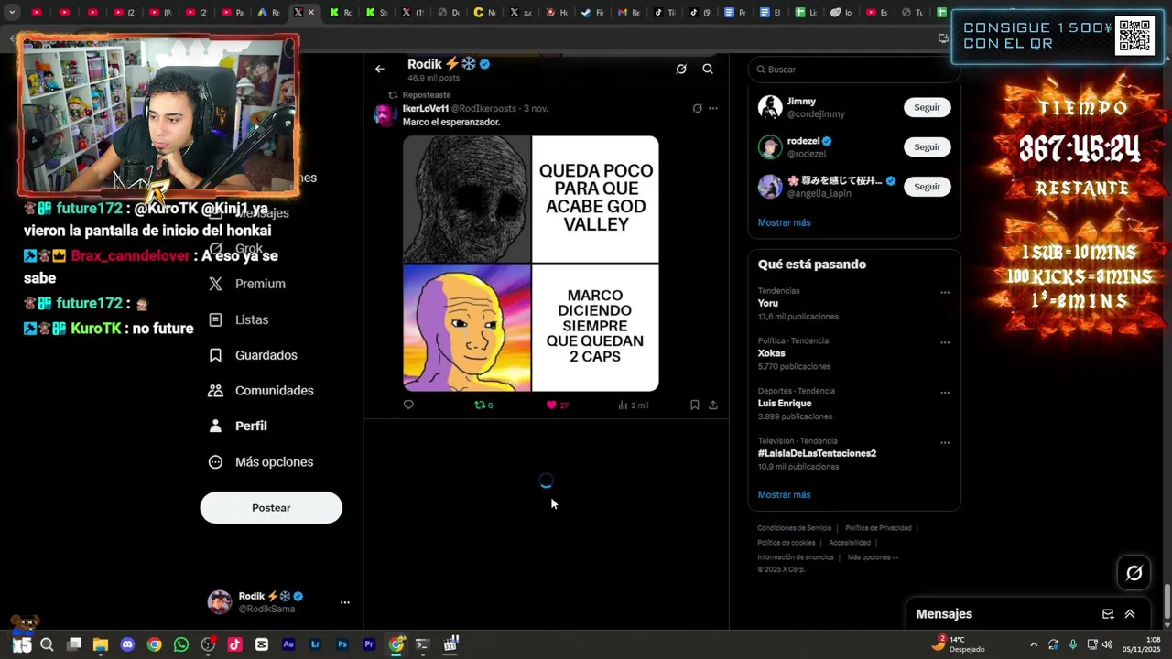This screenshot has width=1172, height=659.
Task: Open Listas in the sidebar
Action: (238, 319)
